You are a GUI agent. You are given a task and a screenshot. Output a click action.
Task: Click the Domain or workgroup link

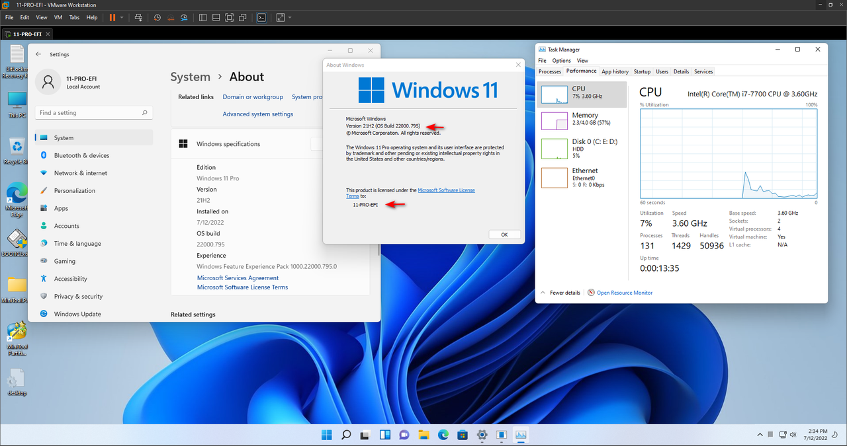[x=253, y=97]
